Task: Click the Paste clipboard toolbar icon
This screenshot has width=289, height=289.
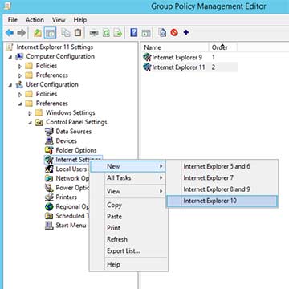Action: (x=78, y=33)
